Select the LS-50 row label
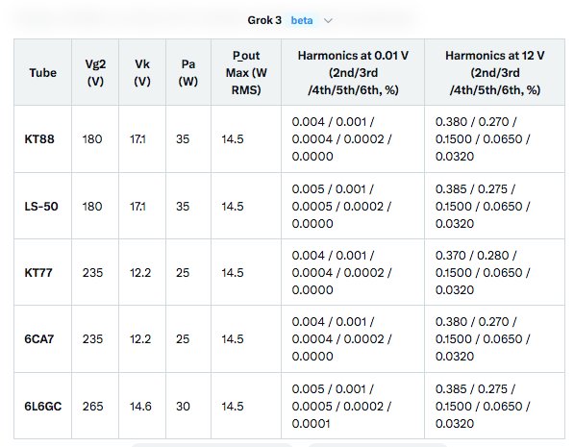Image resolution: width=574 pixels, height=447 pixels. [41, 206]
